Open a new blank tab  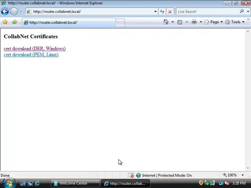120,23
